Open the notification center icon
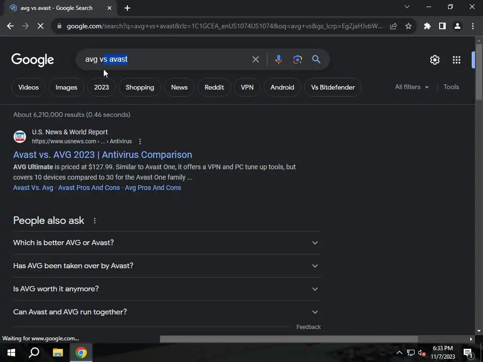The image size is (483, 362). tap(467, 353)
